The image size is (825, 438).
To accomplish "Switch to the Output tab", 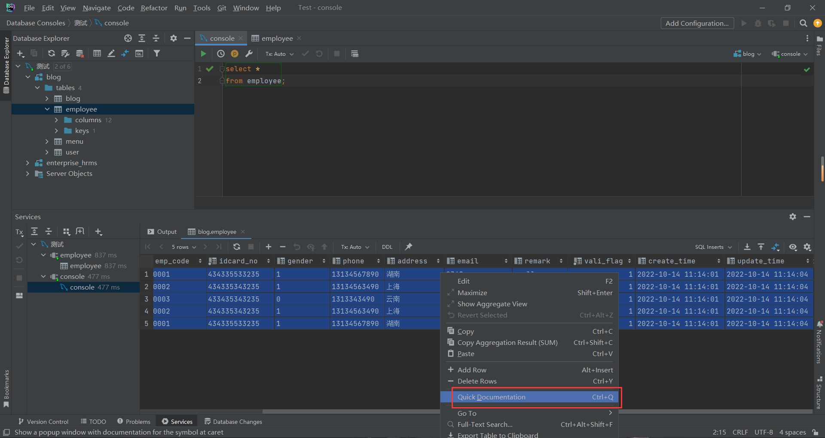I will click(x=162, y=232).
